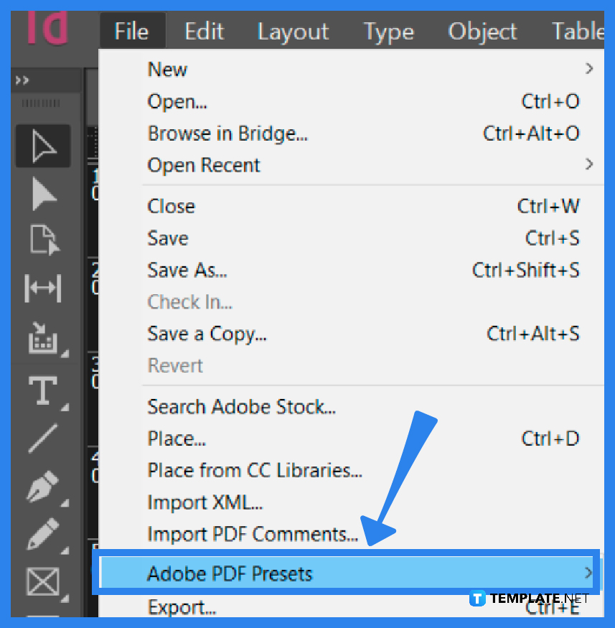Select the Rectangle Frame tool

(42, 582)
